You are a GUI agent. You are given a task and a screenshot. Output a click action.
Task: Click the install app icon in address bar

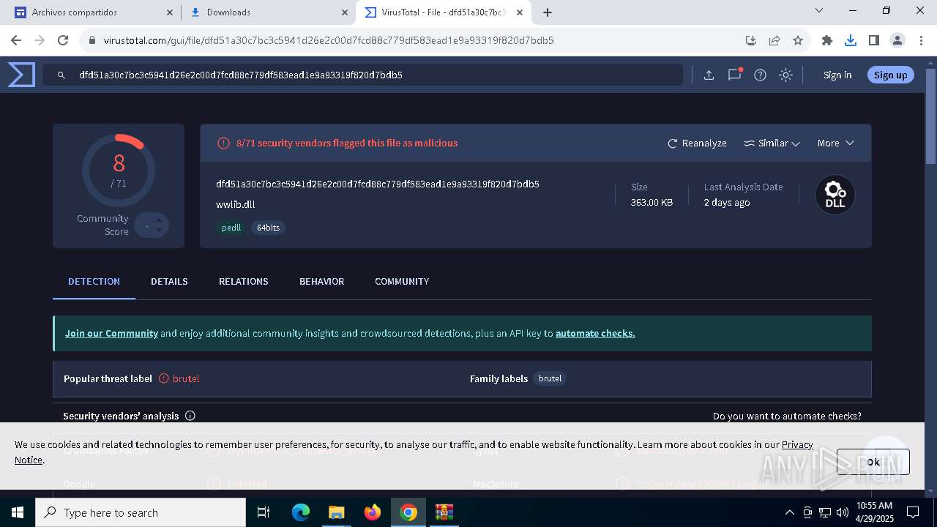coord(751,40)
